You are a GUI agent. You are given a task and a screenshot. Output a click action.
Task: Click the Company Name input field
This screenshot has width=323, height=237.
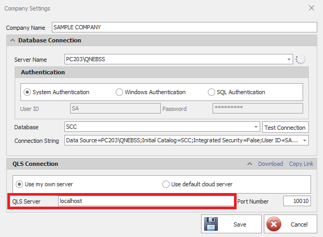(184, 27)
